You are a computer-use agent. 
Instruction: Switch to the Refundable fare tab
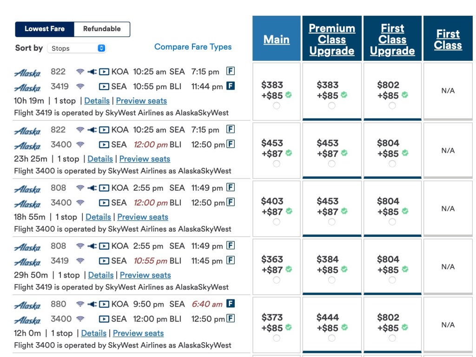click(x=102, y=29)
